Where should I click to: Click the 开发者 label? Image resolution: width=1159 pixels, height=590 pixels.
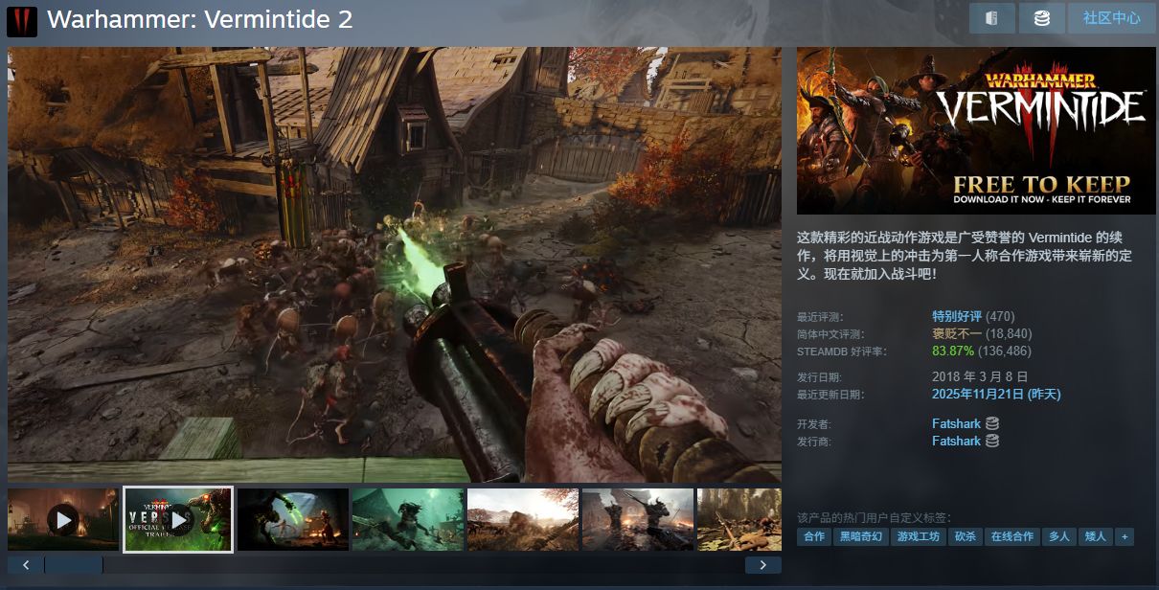pos(814,424)
